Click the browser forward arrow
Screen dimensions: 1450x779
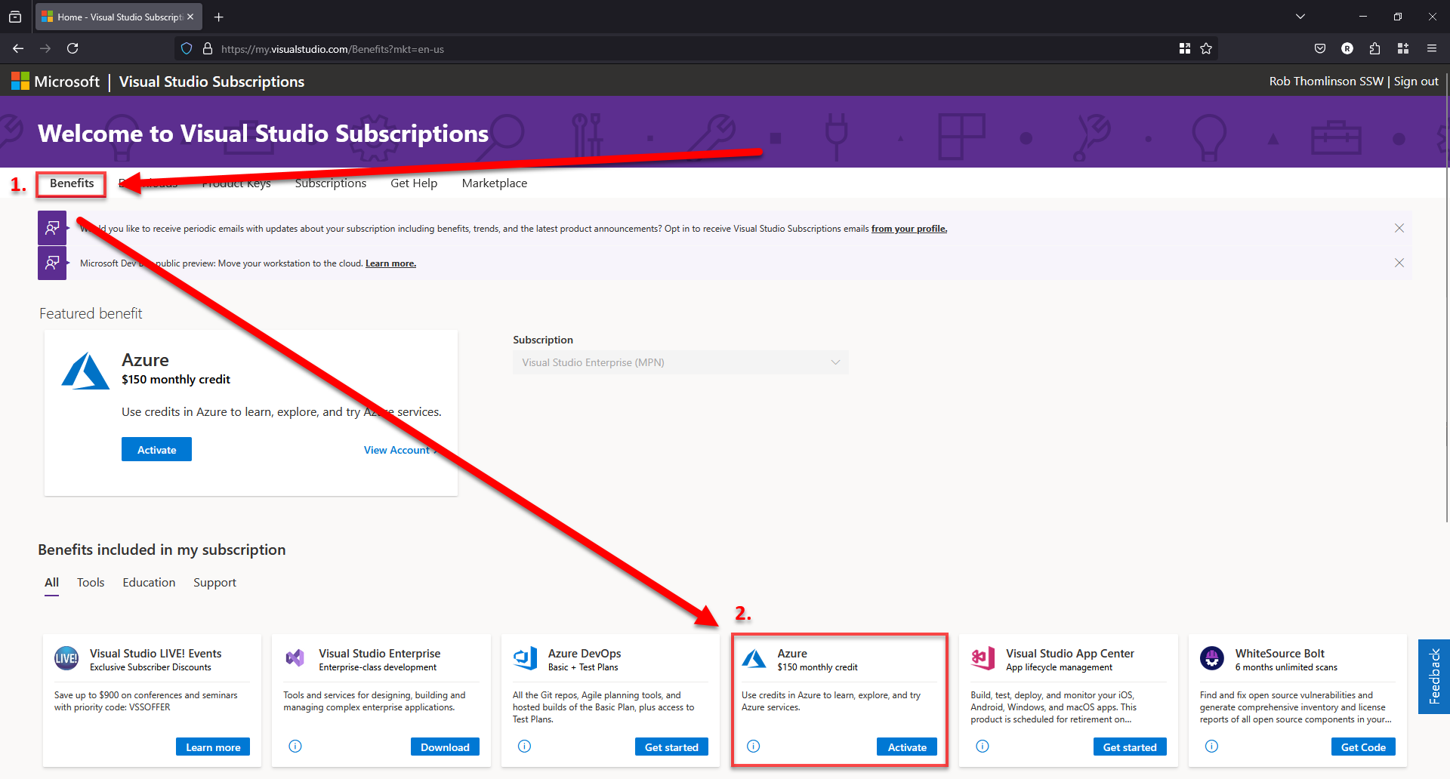[45, 48]
